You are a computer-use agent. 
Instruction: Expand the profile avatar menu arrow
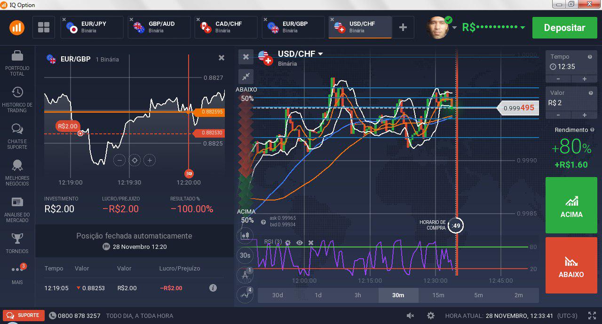click(x=454, y=28)
